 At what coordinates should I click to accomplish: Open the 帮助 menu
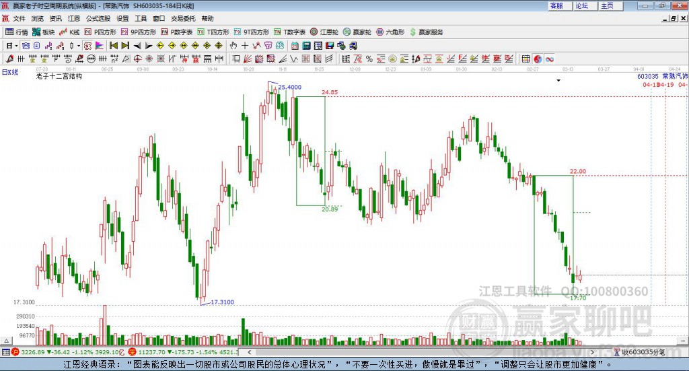point(207,18)
